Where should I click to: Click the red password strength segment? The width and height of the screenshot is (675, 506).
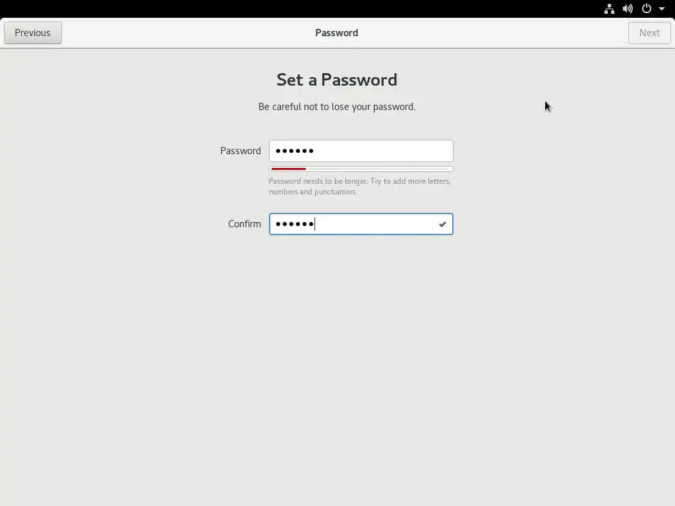[288, 169]
